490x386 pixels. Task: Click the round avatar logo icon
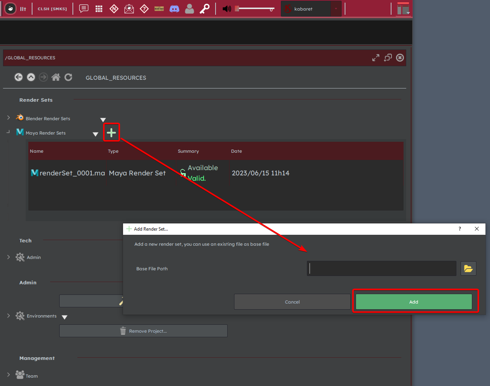[11, 8]
